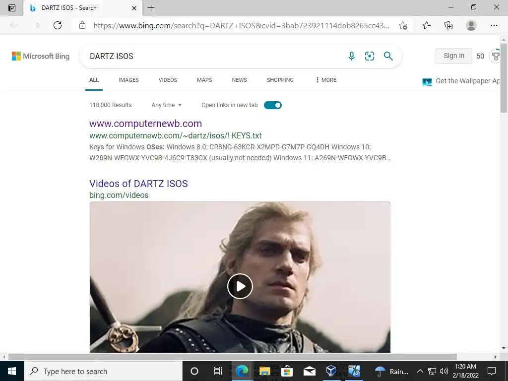The height and width of the screenshot is (381, 508).
Task: Click the 118,000 Results text
Action: pyautogui.click(x=111, y=105)
